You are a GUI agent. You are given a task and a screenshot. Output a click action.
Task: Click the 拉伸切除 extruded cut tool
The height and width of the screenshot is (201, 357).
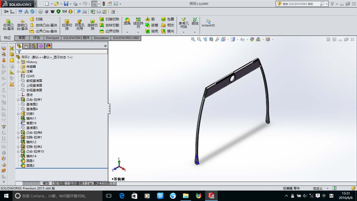pyautogui.click(x=67, y=25)
